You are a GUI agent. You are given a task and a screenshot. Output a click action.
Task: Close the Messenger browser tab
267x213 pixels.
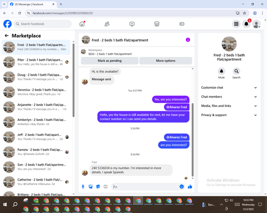pos(53,4)
